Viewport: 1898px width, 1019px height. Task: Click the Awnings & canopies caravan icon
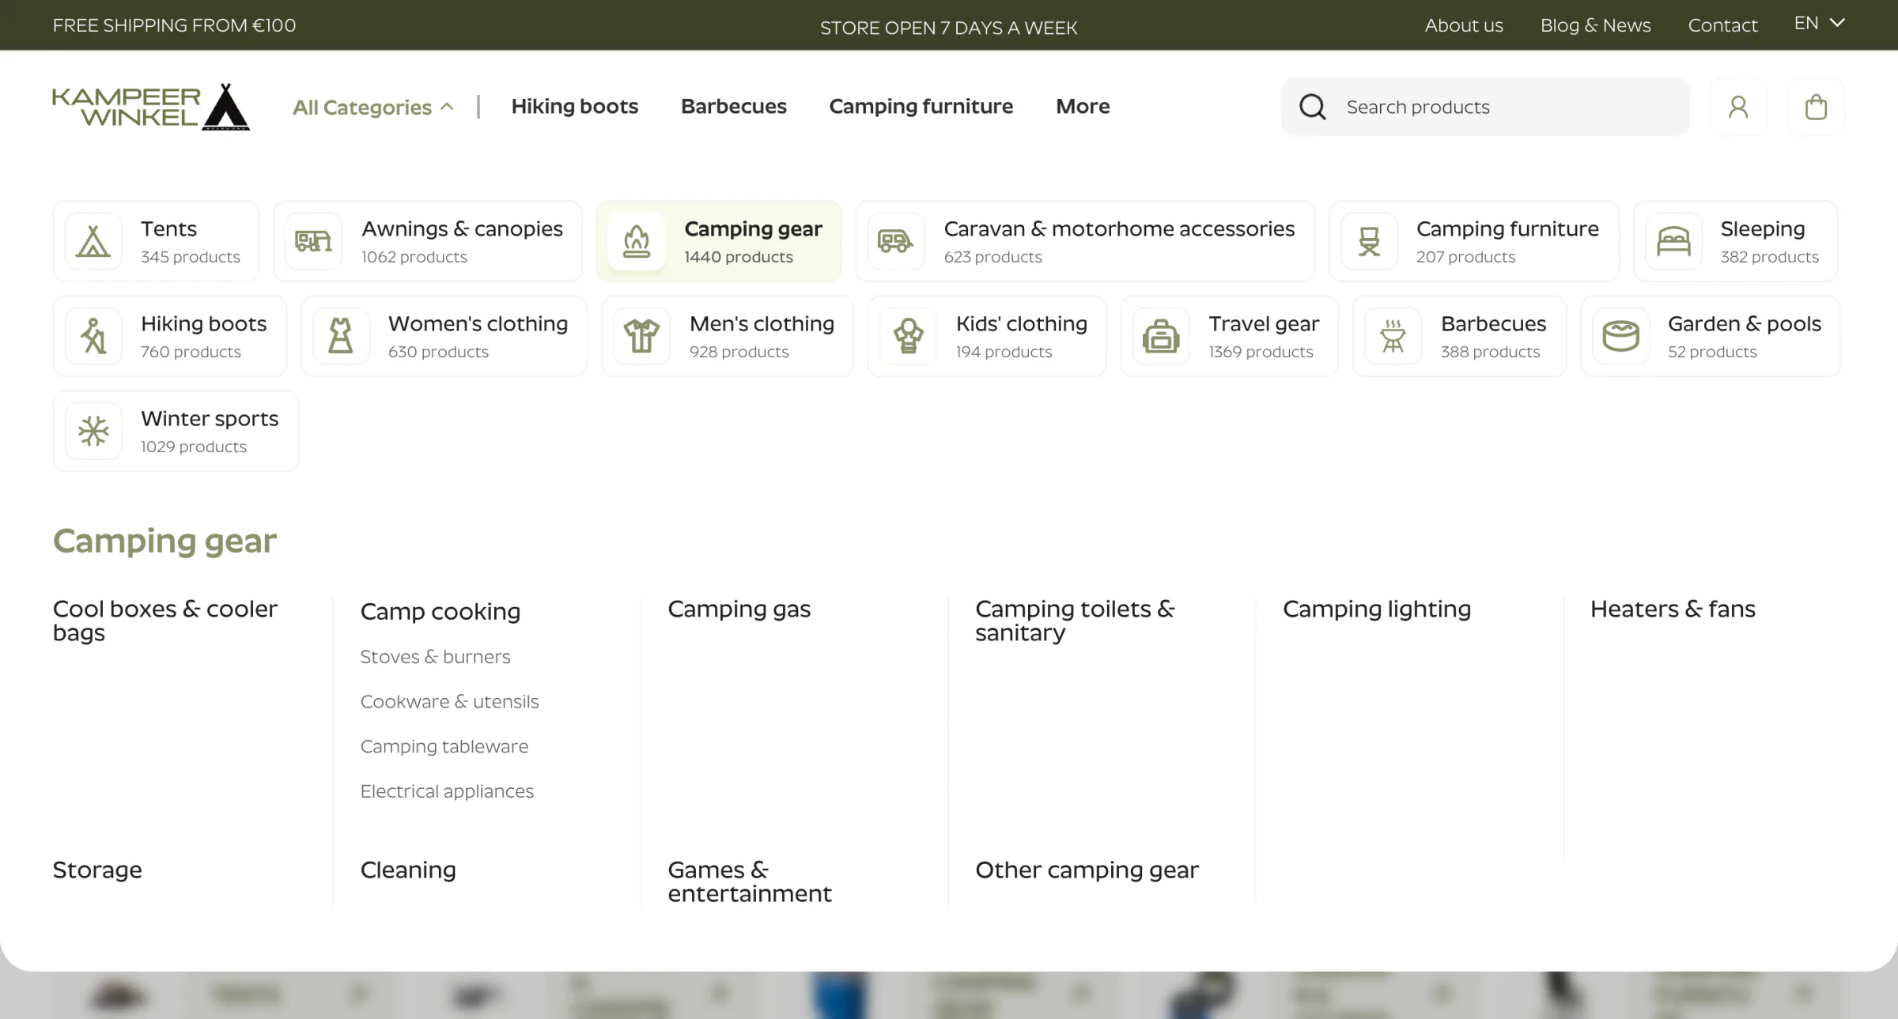314,241
